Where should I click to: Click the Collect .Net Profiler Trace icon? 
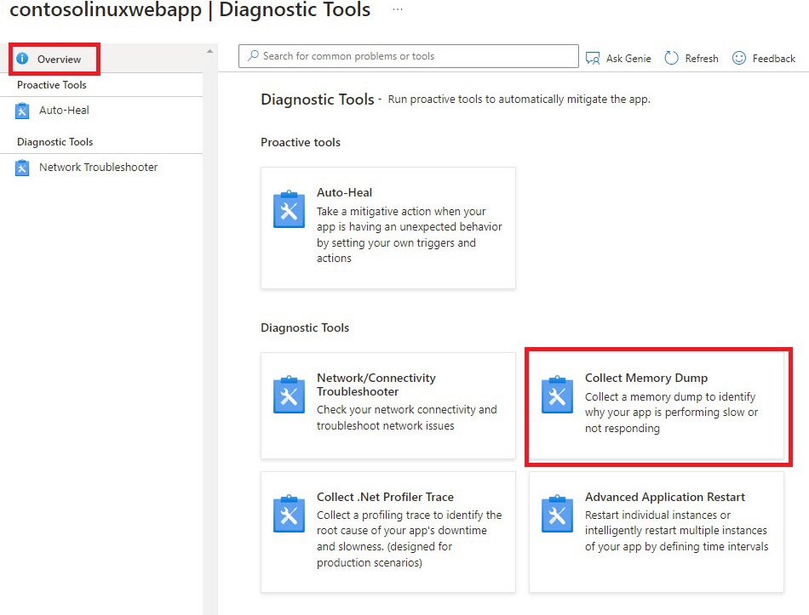click(x=289, y=515)
